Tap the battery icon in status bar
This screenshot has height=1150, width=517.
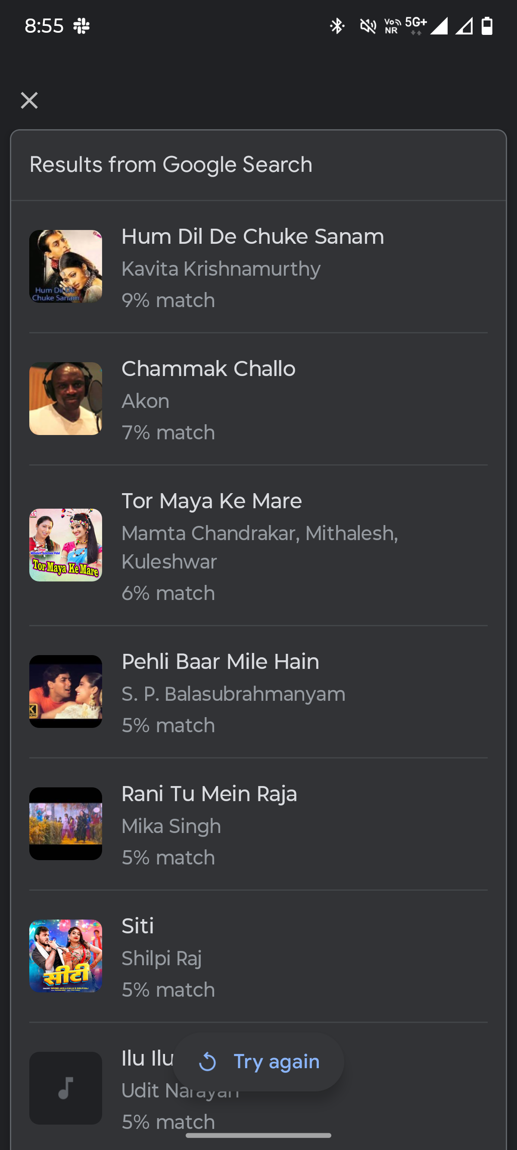[487, 26]
